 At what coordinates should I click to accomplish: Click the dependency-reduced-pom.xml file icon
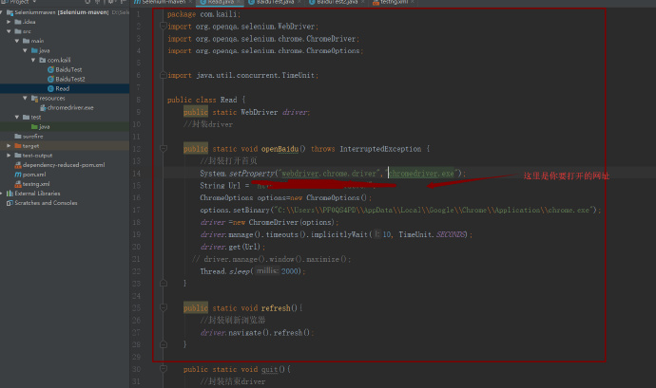(x=18, y=165)
